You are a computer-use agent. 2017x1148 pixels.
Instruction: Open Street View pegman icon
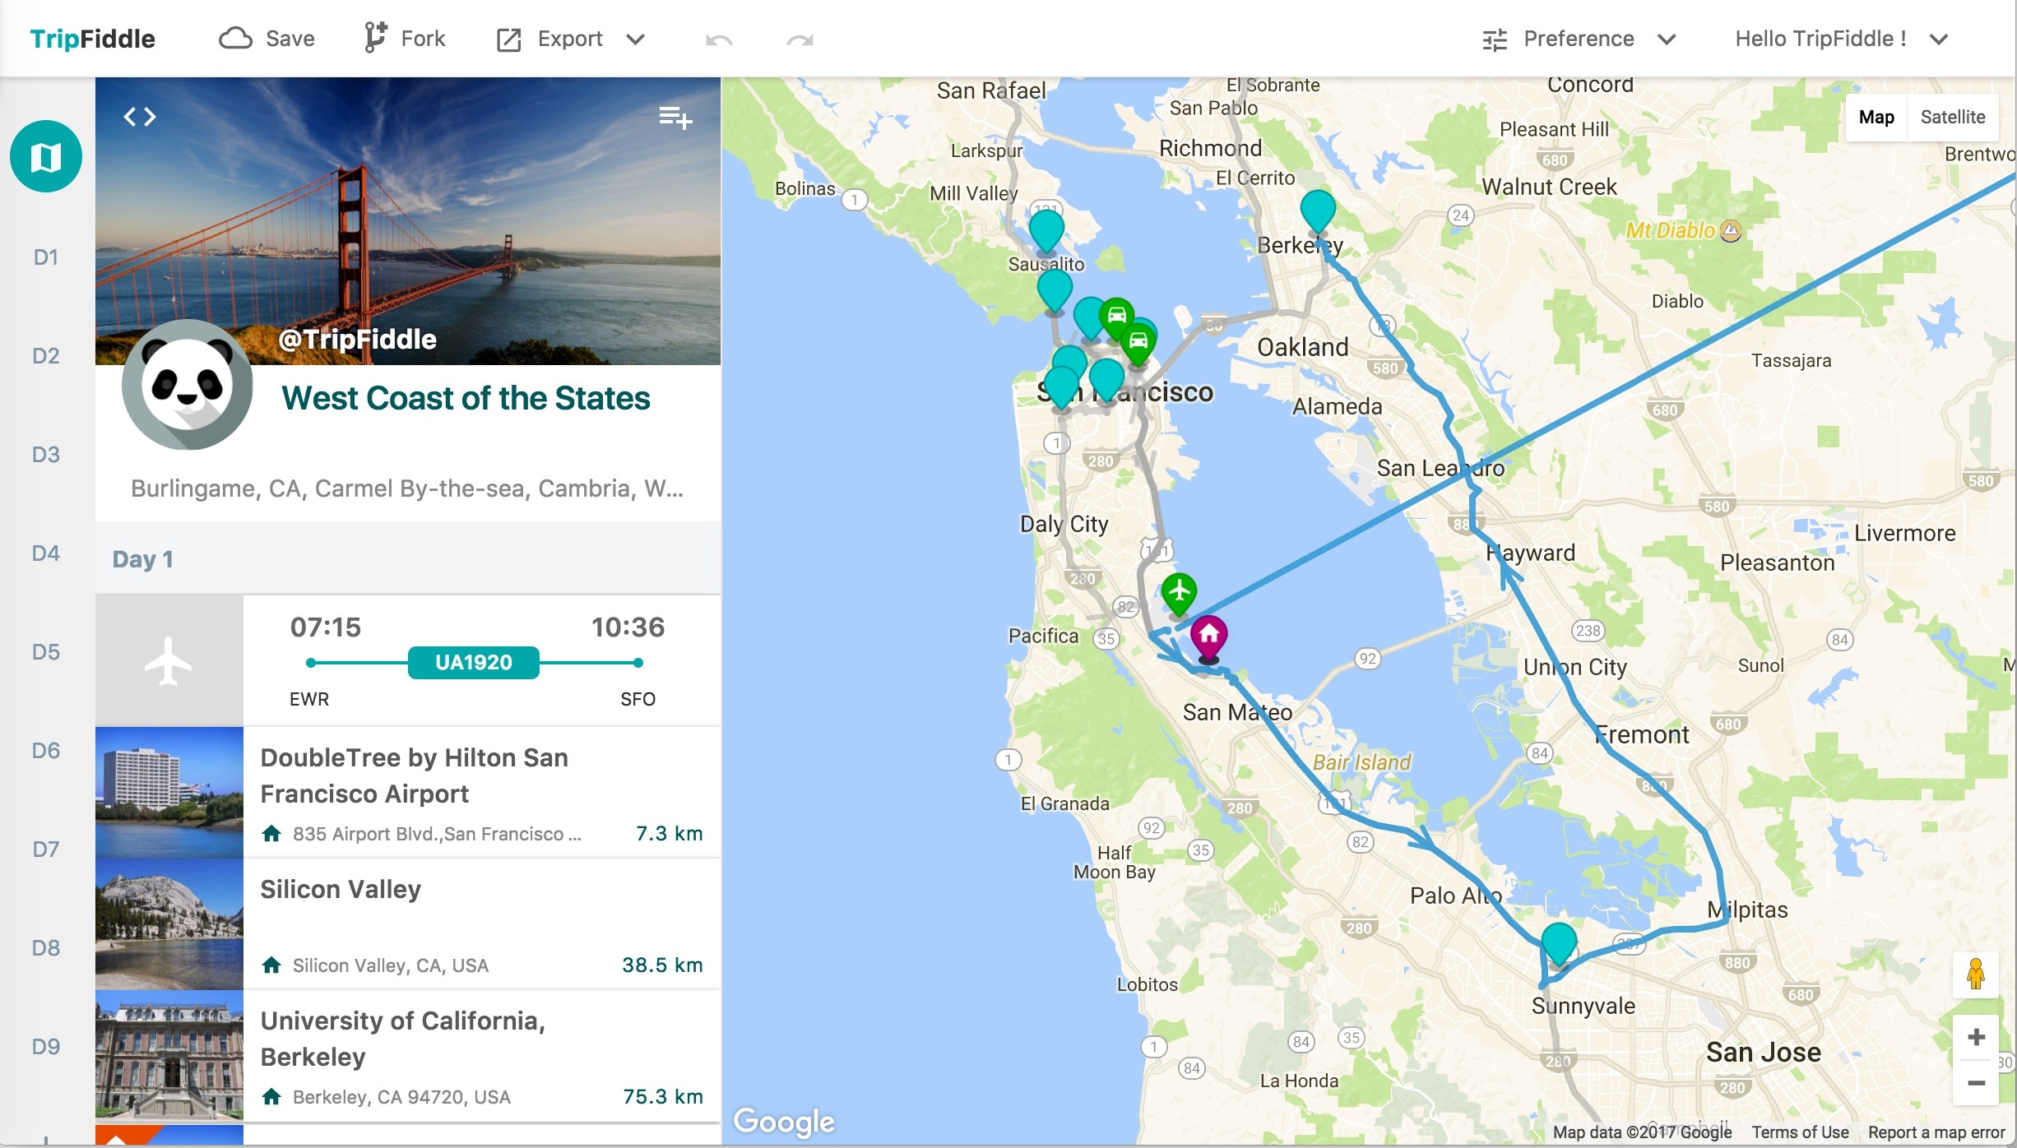tap(1975, 974)
